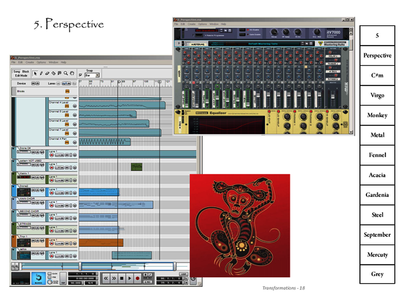This screenshot has height=304, width=405.
Task: Click the Play transport button
Action: tap(130, 279)
